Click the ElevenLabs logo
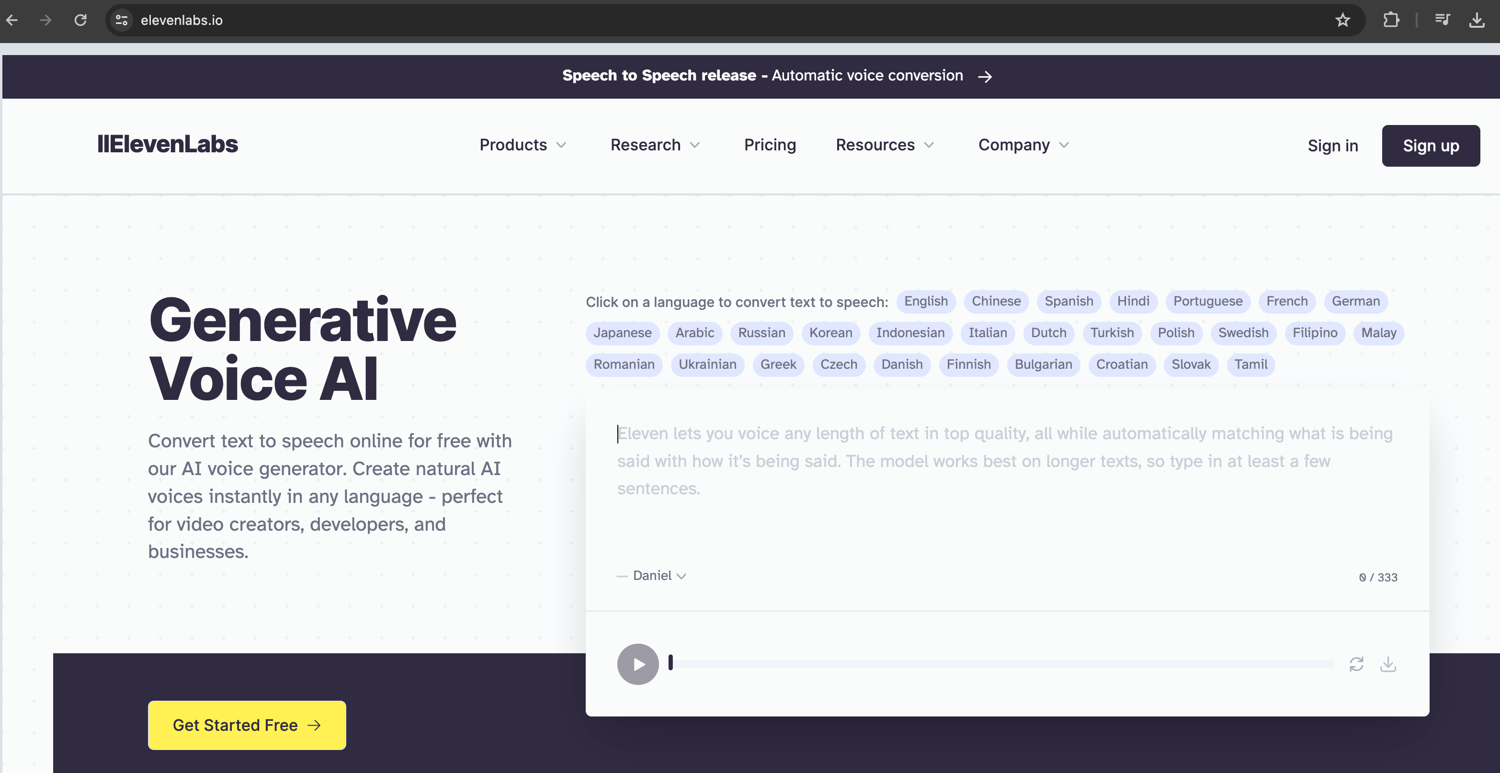Screen dimensions: 1500x773 [x=168, y=145]
